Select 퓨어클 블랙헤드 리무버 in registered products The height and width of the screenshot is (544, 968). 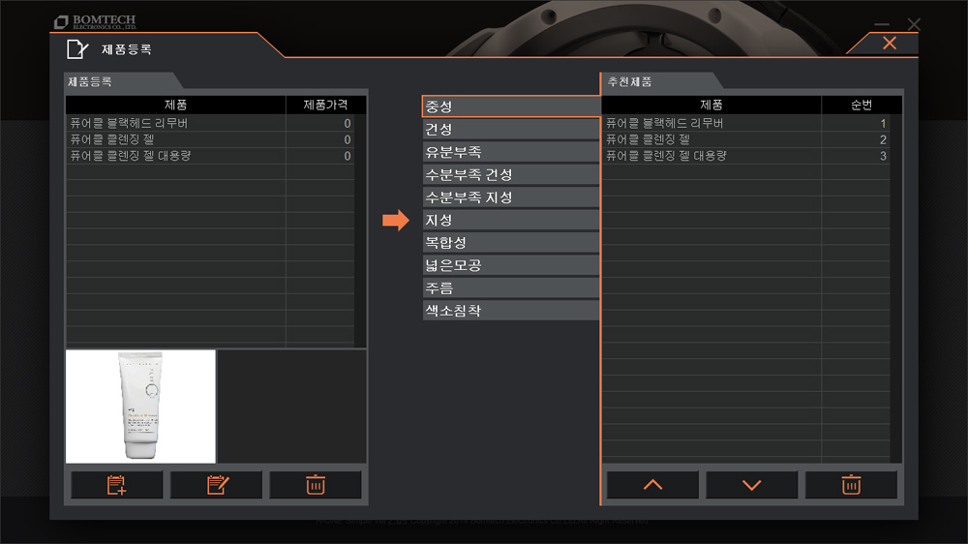coord(210,123)
